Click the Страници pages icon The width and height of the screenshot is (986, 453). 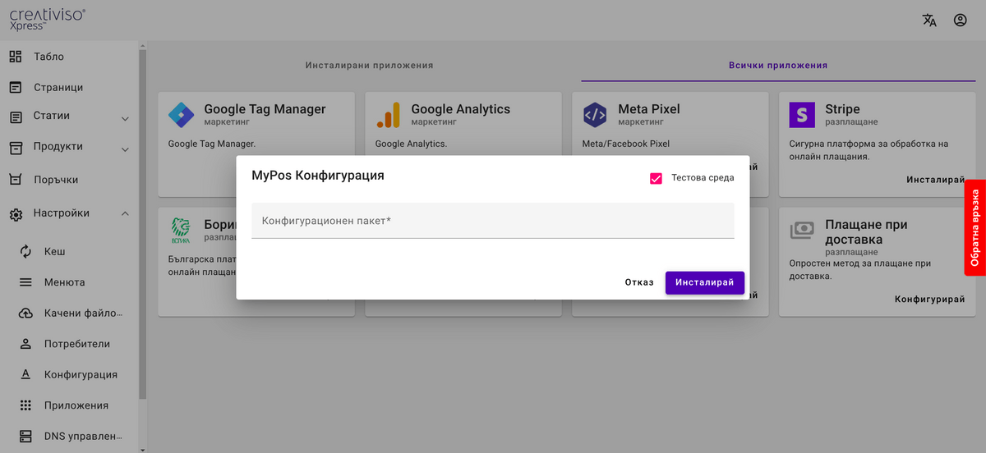16,87
